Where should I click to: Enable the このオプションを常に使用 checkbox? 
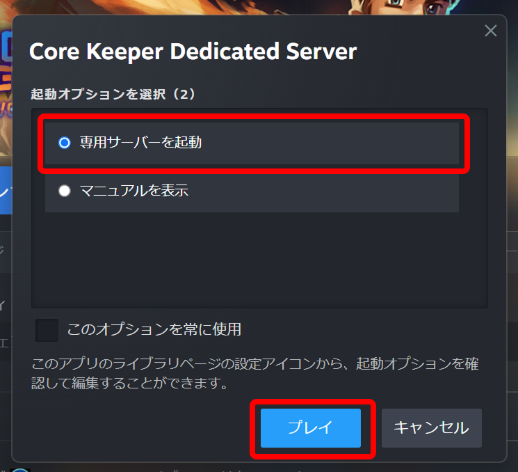coord(47,330)
